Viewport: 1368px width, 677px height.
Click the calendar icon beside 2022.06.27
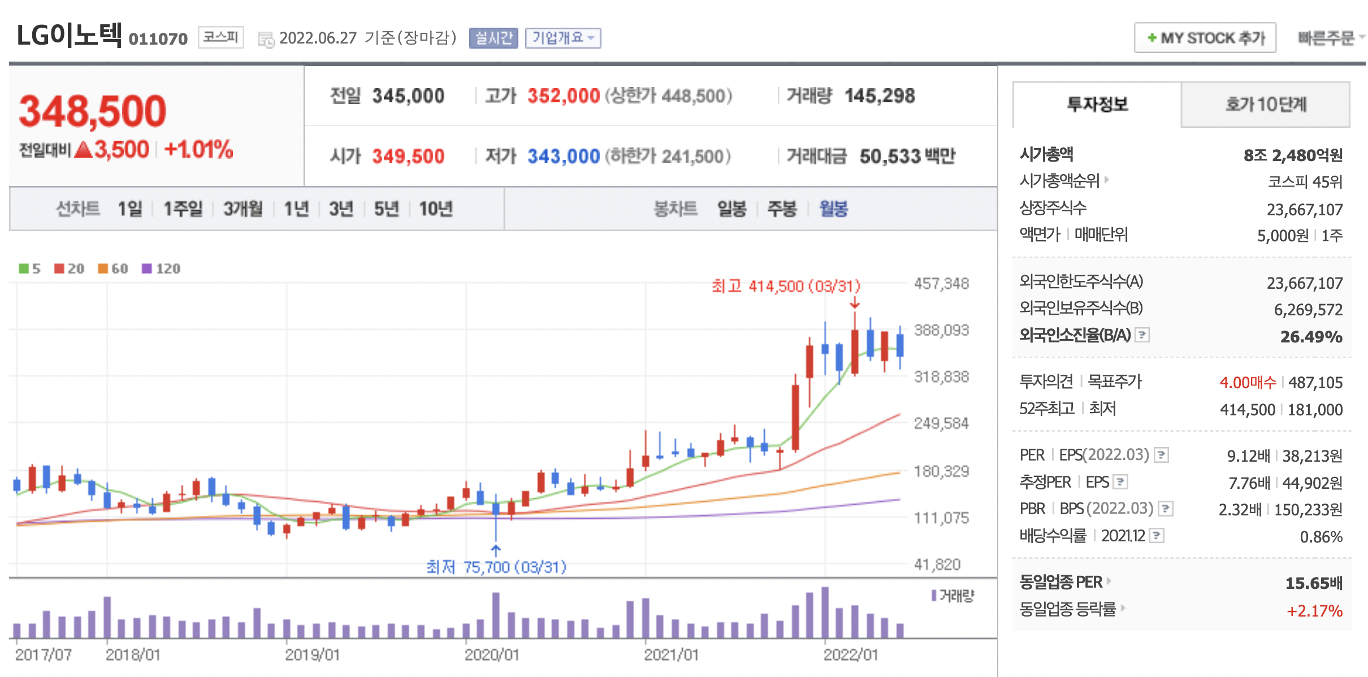266,40
